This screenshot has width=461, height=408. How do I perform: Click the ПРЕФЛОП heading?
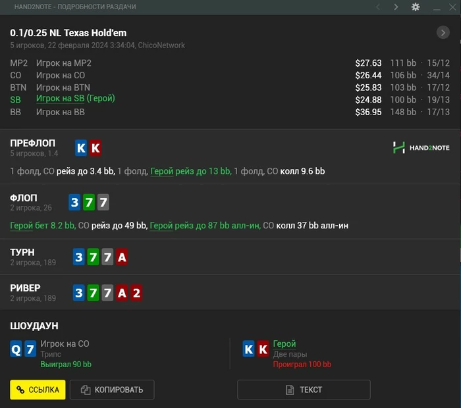tap(33, 143)
